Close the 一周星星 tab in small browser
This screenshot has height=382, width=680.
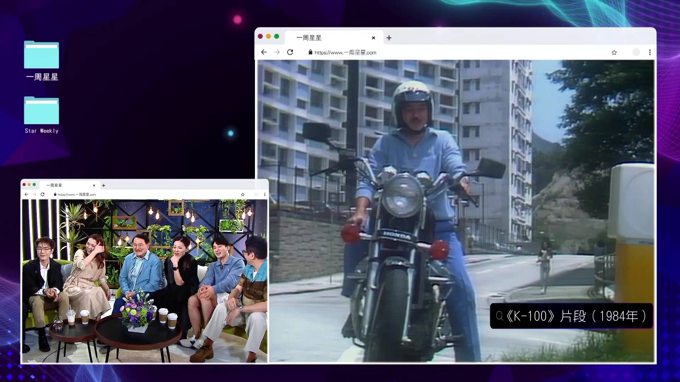[94, 185]
